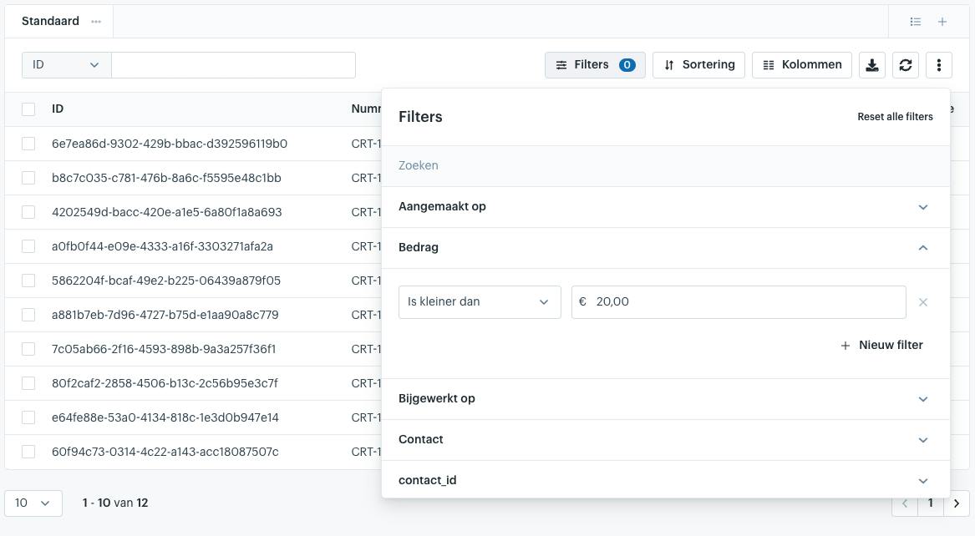Add a Nieuw filter for Bedrag
The width and height of the screenshot is (975, 536).
pyautogui.click(x=881, y=346)
